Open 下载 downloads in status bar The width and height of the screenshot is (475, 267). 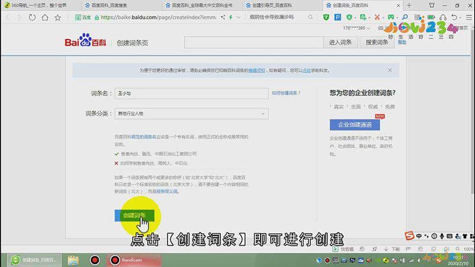392,249
